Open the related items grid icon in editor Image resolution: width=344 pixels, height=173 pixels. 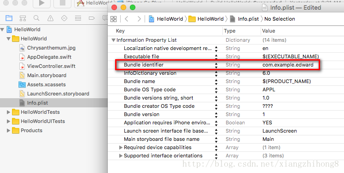pyautogui.click(x=113, y=19)
